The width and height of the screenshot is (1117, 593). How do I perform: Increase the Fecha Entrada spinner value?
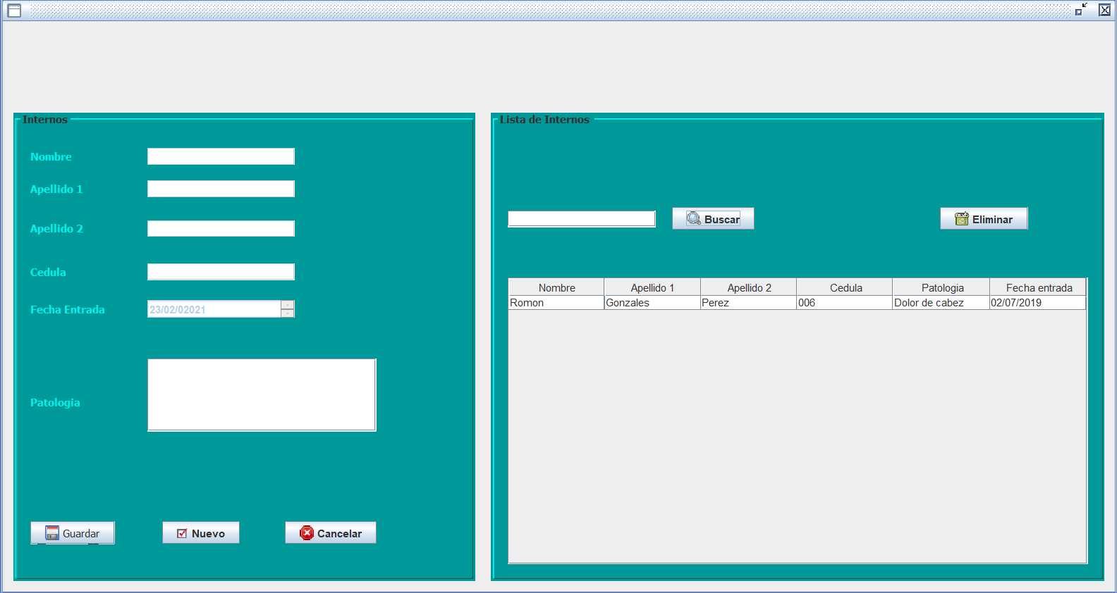(288, 305)
